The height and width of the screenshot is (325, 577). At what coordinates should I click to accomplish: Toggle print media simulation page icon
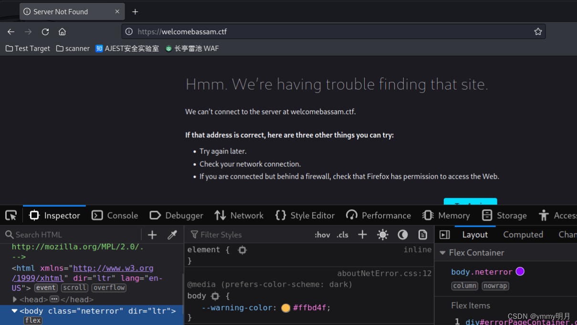click(x=423, y=234)
